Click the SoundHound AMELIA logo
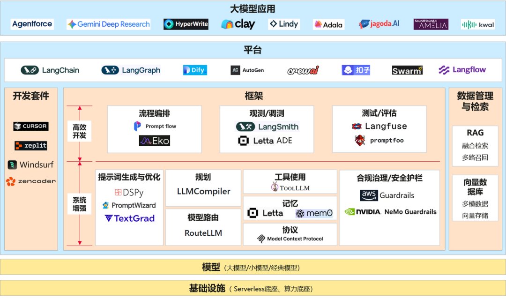The height and width of the screenshot is (299, 506). coord(431,24)
